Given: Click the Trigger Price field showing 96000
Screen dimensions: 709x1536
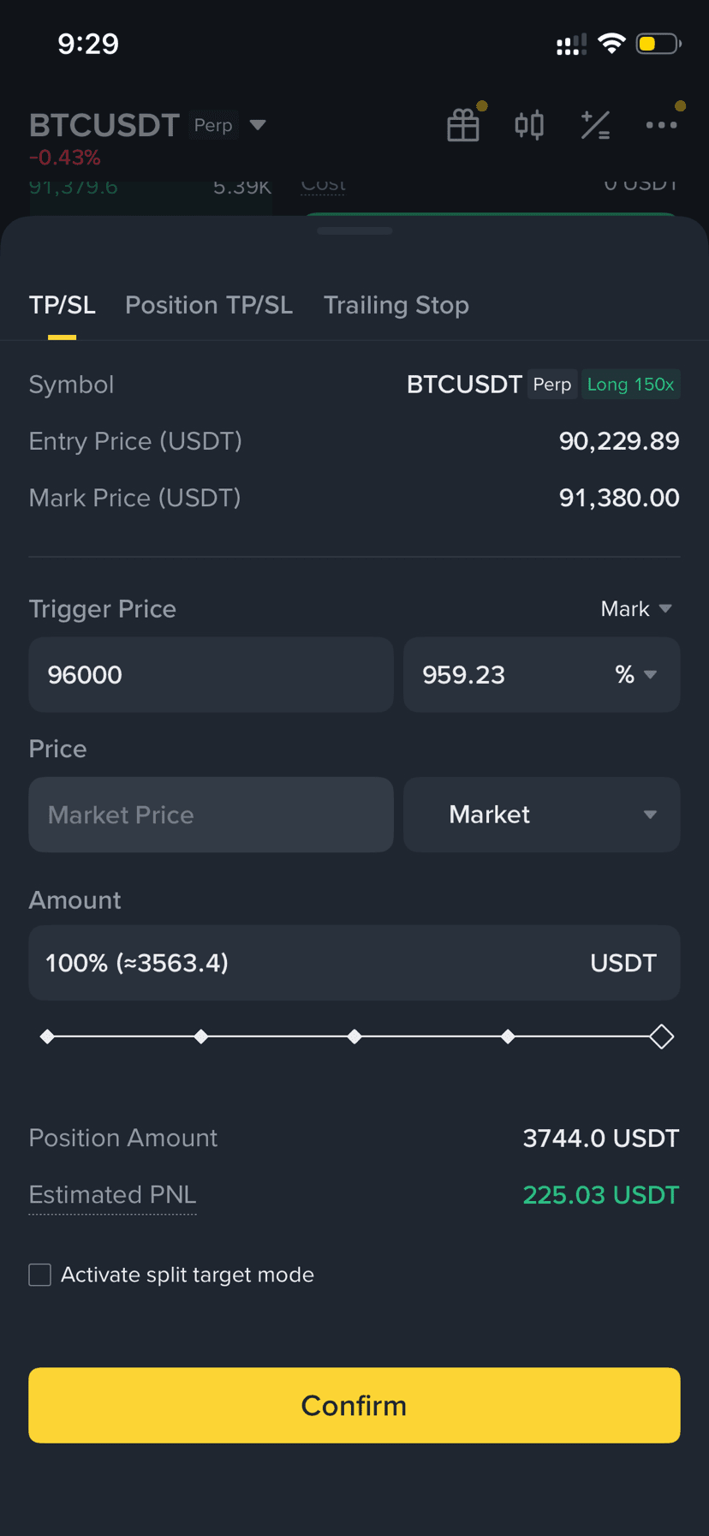Looking at the screenshot, I should pos(211,675).
